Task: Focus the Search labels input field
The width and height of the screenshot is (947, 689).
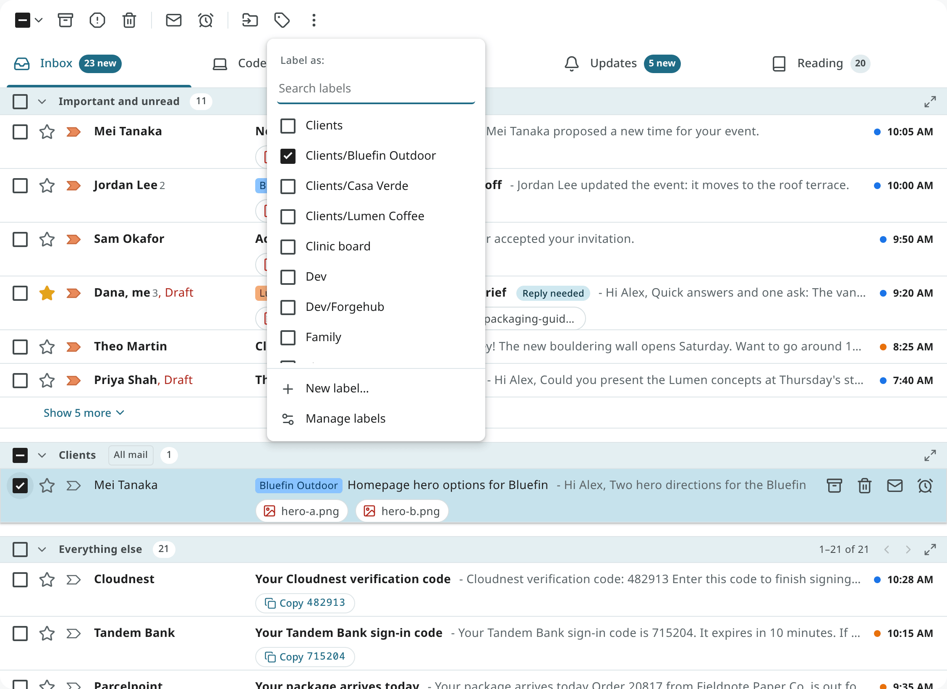Action: click(376, 89)
